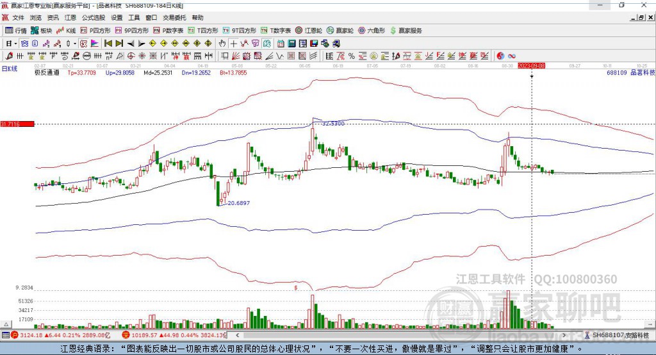The image size is (656, 355).
Task: Click the 32.5300 high price label
Action: coord(333,124)
